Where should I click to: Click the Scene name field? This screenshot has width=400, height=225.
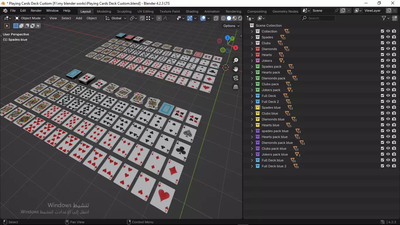pos(322,11)
